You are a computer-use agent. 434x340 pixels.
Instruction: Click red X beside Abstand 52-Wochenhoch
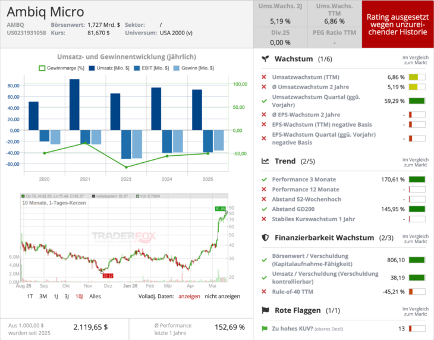264,199
